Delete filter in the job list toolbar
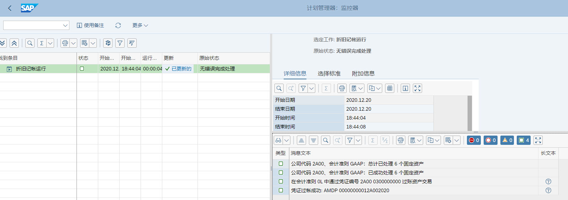 pos(132,43)
